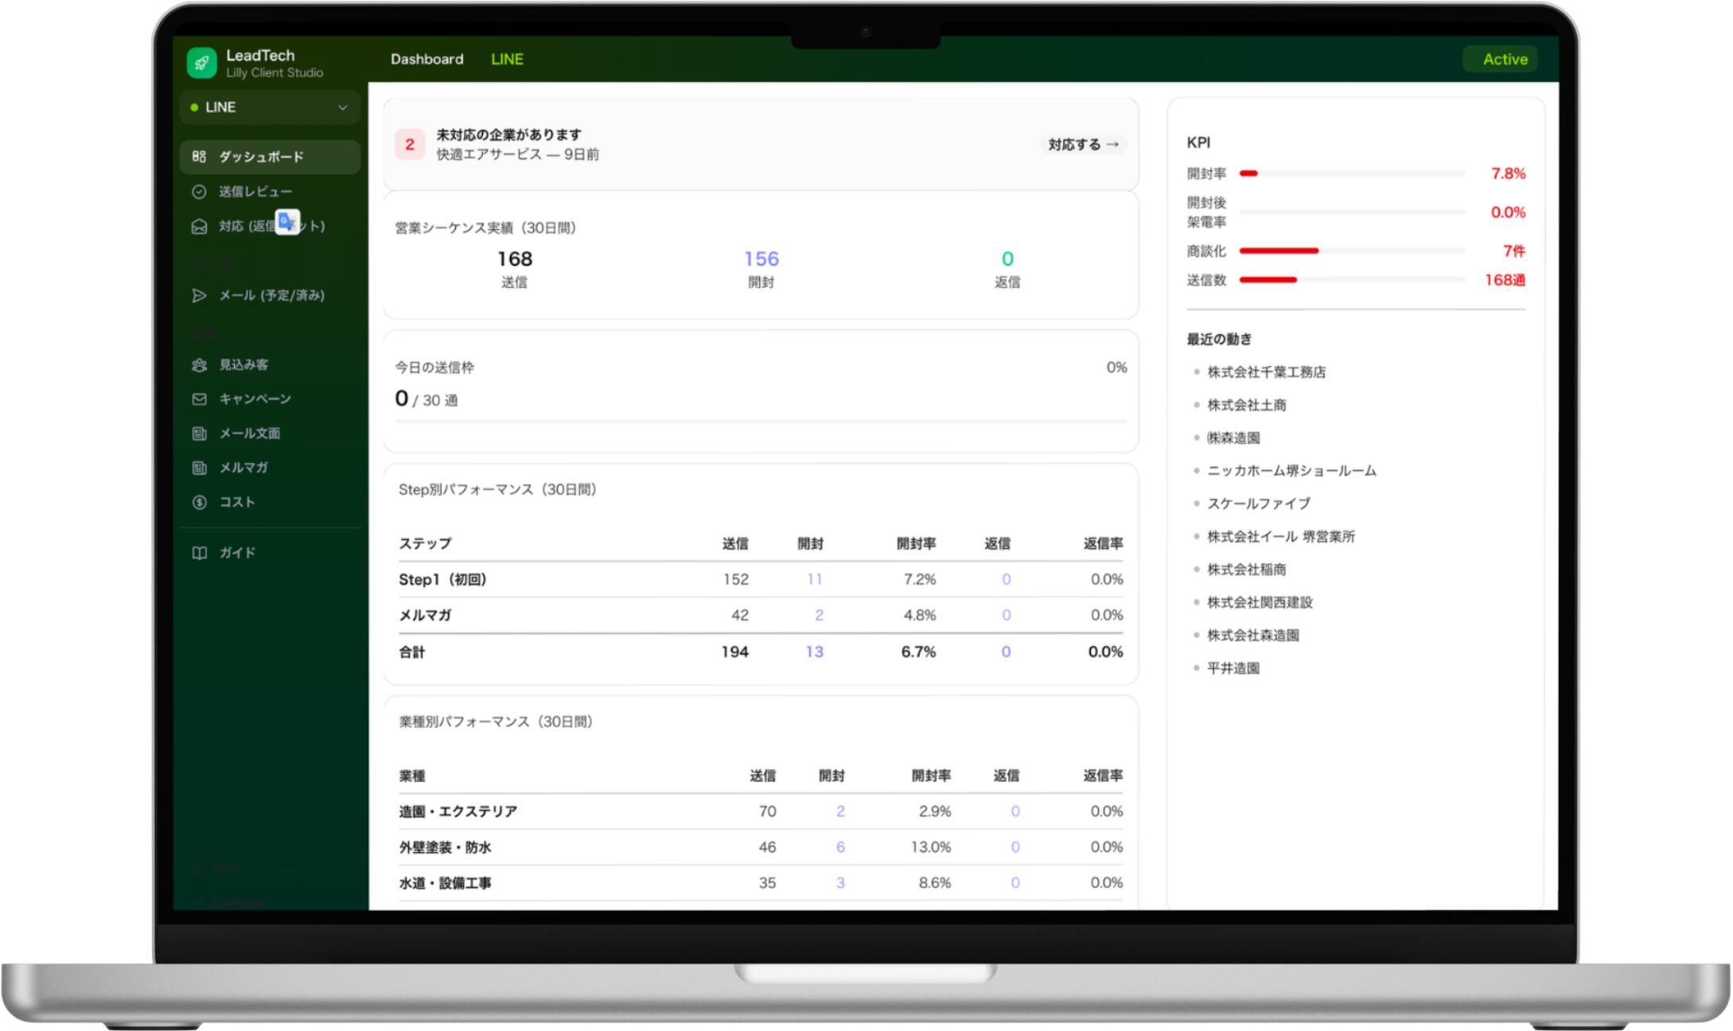Click 開封 count 3 in 水道・設備工事 row
1733x1031 pixels.
(x=840, y=883)
